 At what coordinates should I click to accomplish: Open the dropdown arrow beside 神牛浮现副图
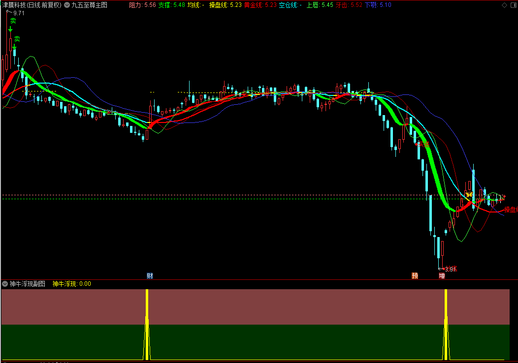point(5,284)
